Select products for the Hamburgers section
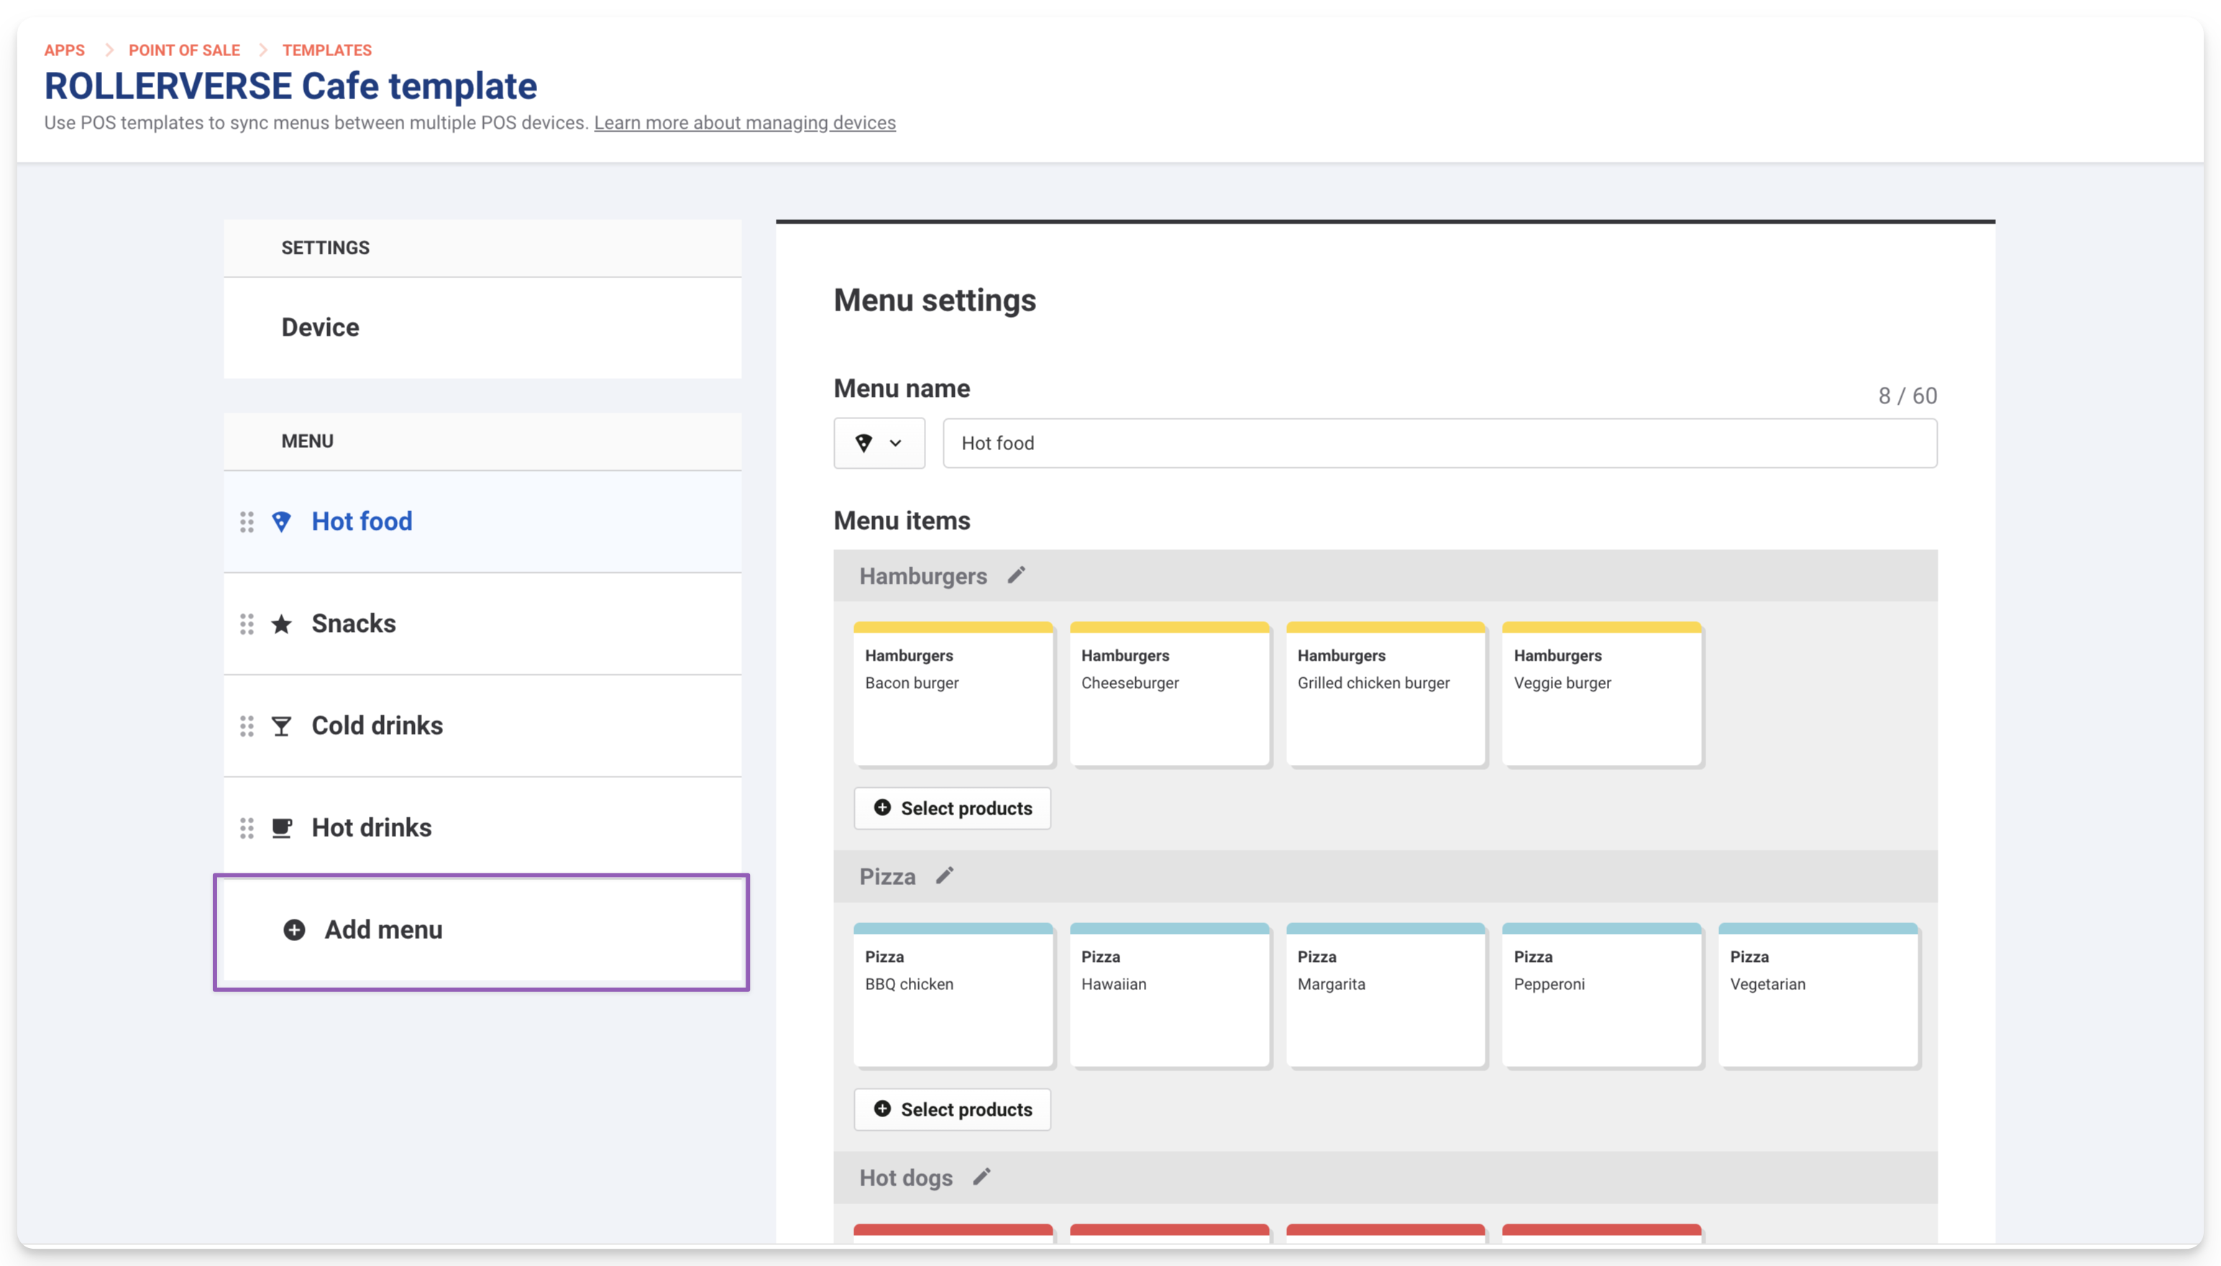This screenshot has height=1266, width=2221. point(952,809)
